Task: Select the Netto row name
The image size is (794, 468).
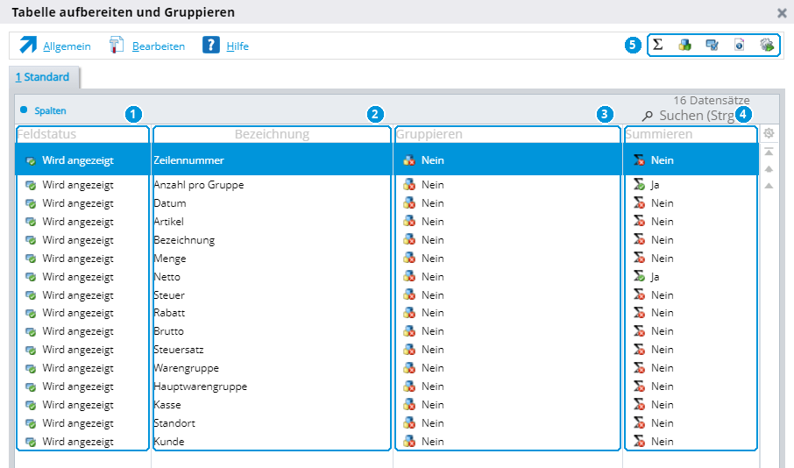Action: (x=167, y=277)
